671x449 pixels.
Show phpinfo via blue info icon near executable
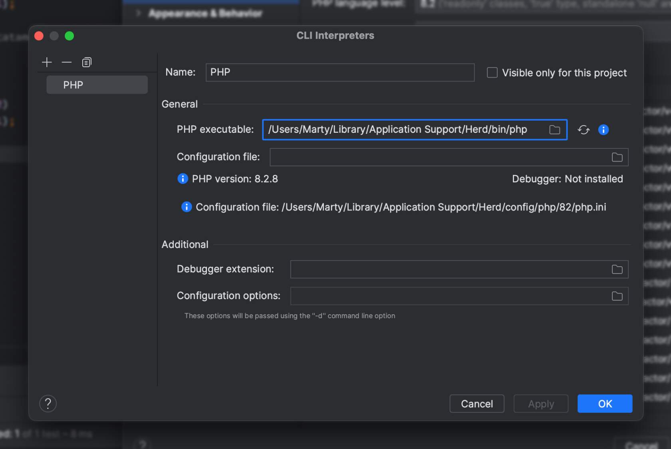coord(603,130)
